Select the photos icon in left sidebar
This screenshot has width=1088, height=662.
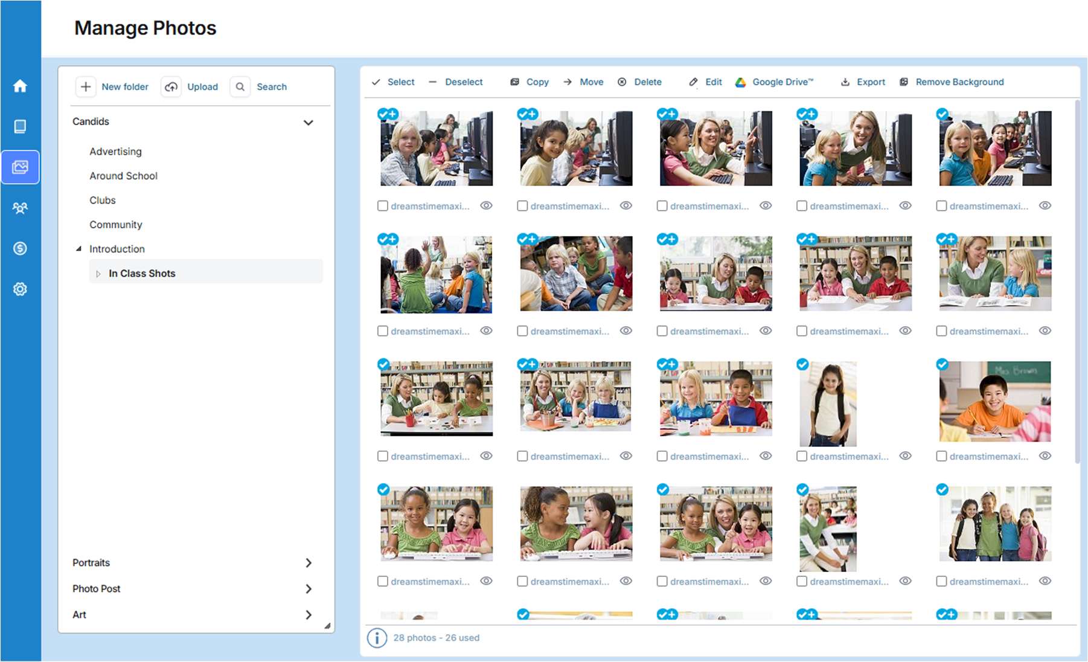20,167
